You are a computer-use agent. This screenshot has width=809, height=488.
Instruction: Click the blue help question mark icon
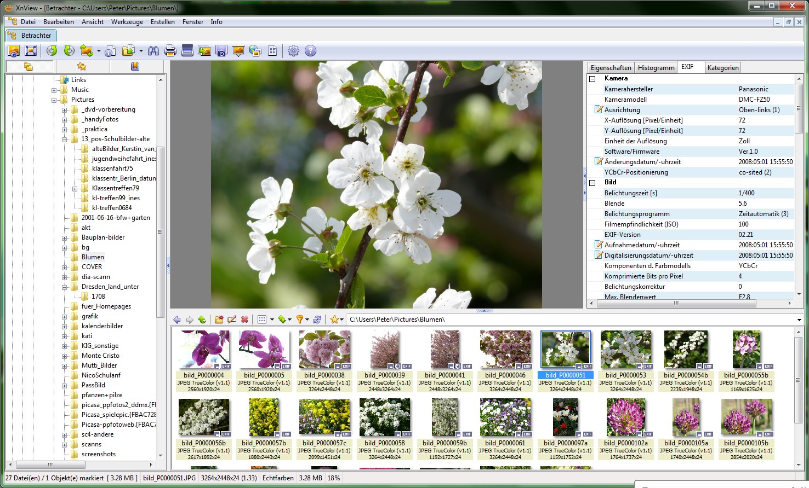[310, 51]
